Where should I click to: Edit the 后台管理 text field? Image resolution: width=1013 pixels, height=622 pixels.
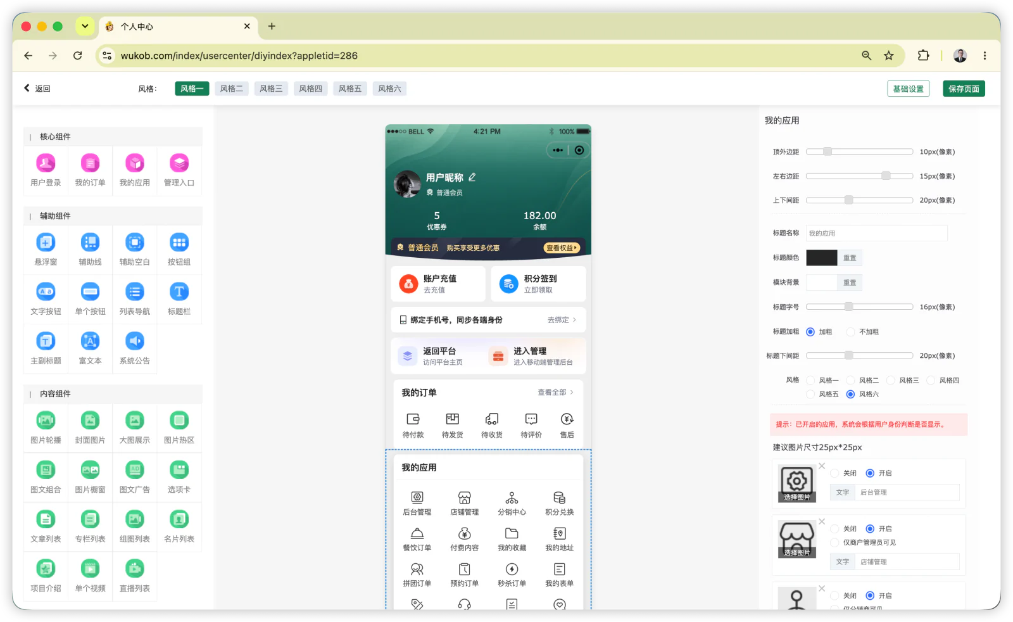tap(907, 492)
